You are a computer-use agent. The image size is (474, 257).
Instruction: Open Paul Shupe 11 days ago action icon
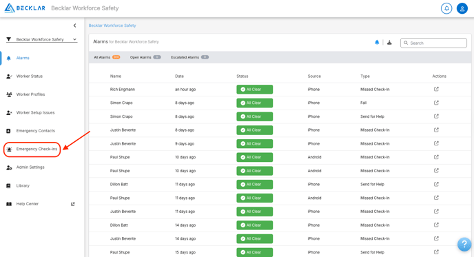(436, 198)
